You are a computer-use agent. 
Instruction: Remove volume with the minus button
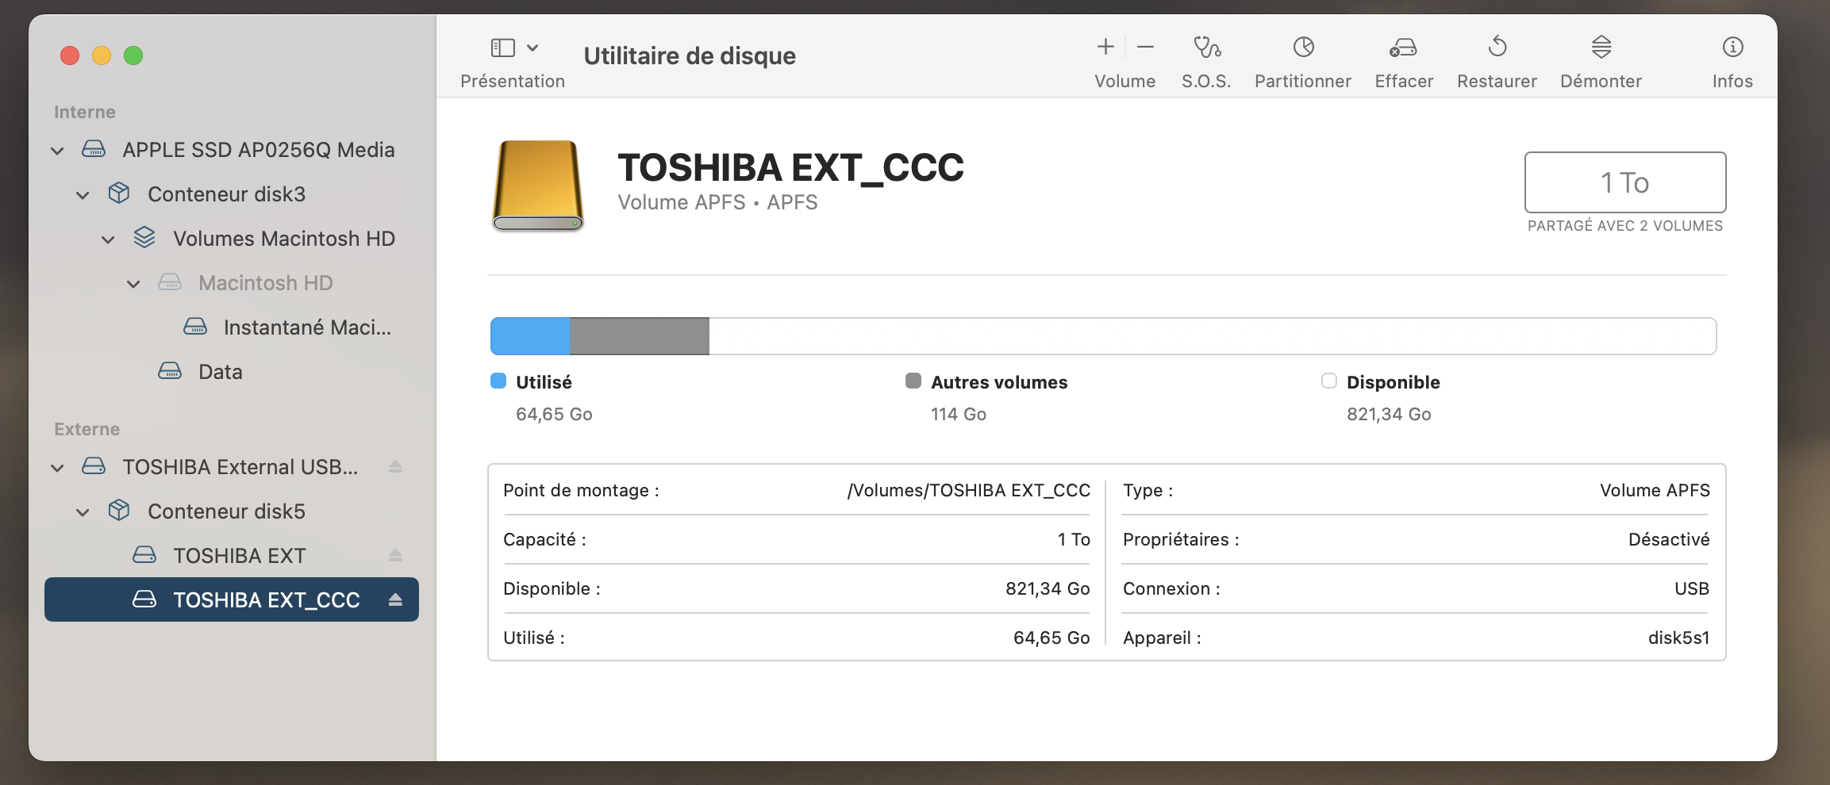[x=1145, y=48]
